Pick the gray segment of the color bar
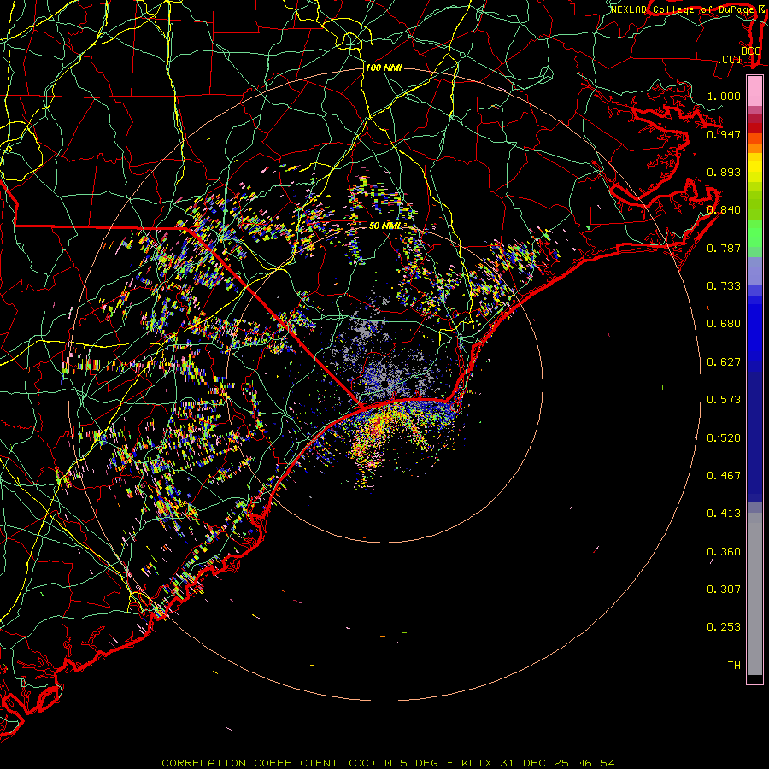The height and width of the screenshot is (769, 769). 754,594
